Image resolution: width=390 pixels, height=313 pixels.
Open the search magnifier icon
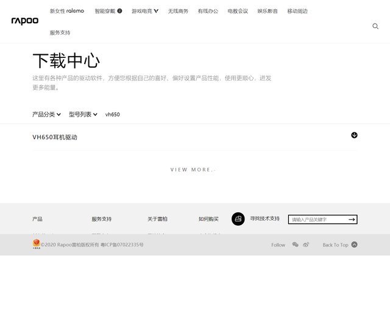coord(375,26)
